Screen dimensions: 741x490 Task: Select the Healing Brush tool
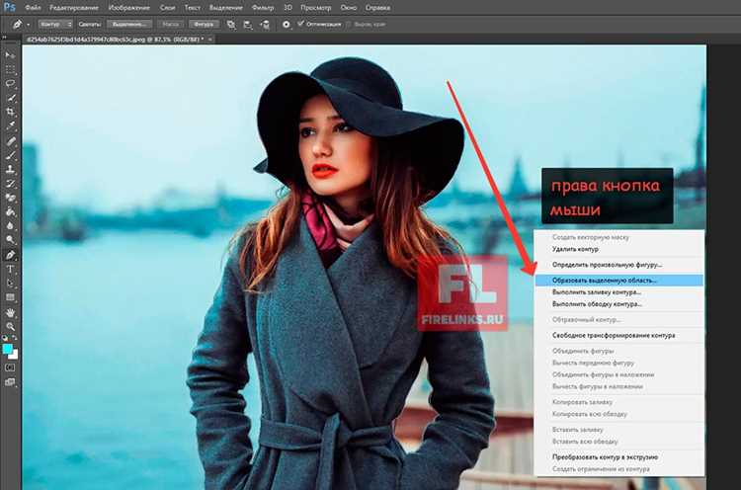(x=10, y=141)
